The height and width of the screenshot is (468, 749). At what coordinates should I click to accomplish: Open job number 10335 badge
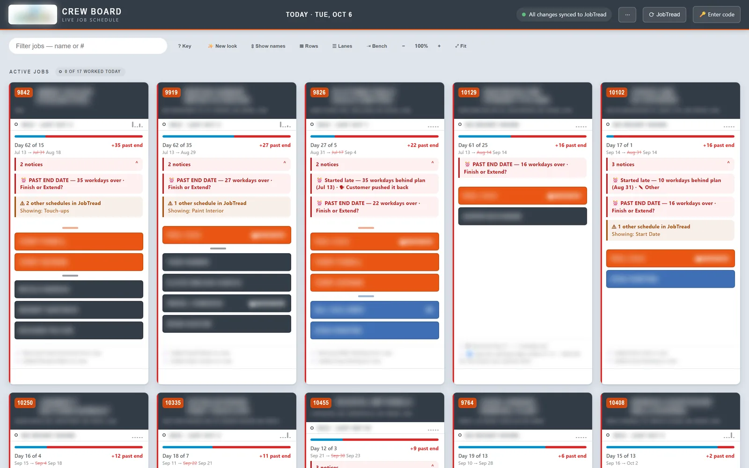pos(173,403)
